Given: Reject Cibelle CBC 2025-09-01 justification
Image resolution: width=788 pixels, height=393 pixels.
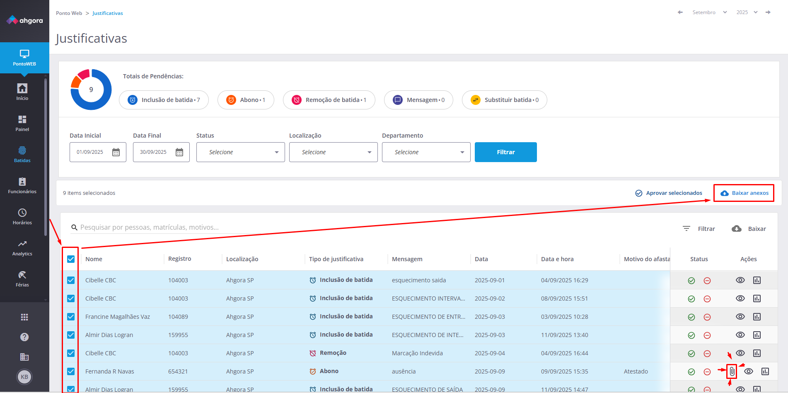Looking at the screenshot, I should [707, 281].
